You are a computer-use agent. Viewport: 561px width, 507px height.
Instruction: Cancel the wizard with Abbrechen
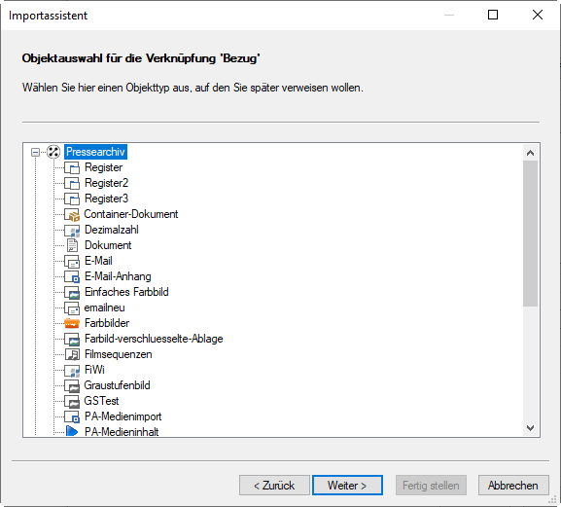tap(513, 486)
